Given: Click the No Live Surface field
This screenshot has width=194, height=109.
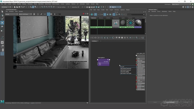Looking at the screenshot, I should 62,7.
